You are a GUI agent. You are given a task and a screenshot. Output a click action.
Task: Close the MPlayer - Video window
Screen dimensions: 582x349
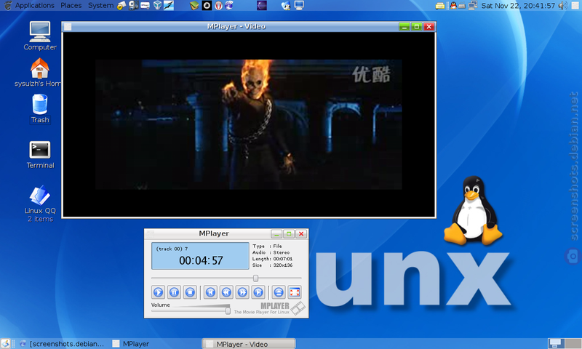pyautogui.click(x=429, y=27)
